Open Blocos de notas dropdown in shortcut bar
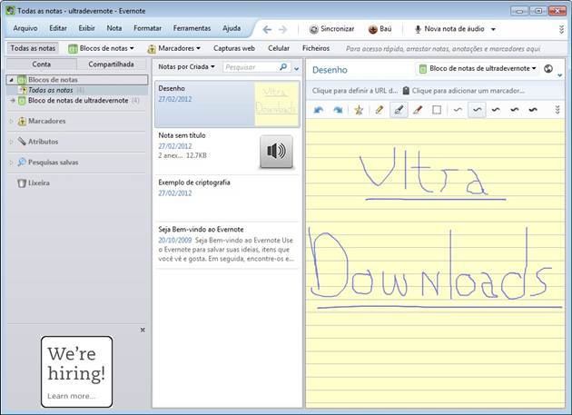This screenshot has height=415, width=572. point(102,48)
